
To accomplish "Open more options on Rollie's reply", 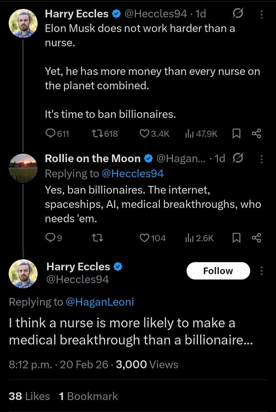I will coord(262,159).
